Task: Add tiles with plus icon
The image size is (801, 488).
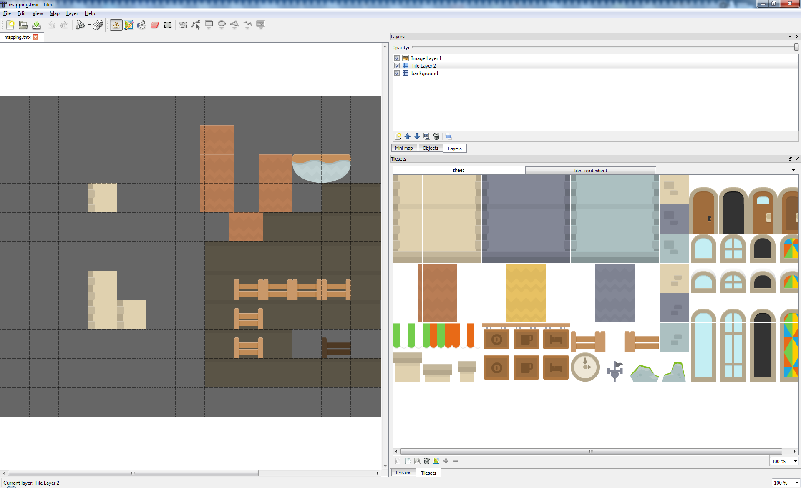Action: 446,461
